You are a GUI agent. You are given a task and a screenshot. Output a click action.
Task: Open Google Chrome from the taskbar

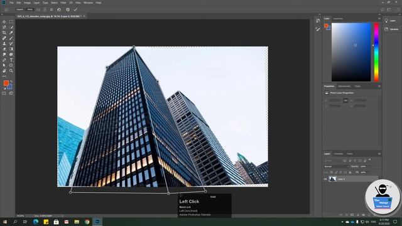(x=87, y=222)
